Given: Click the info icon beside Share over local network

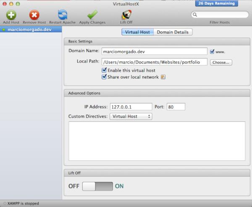Looking at the screenshot, I should 163,77.
